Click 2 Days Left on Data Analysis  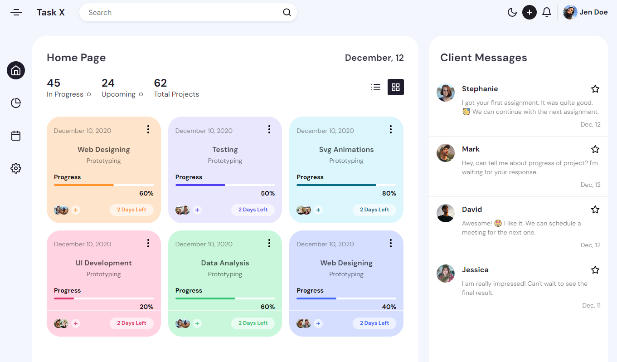coord(253,323)
